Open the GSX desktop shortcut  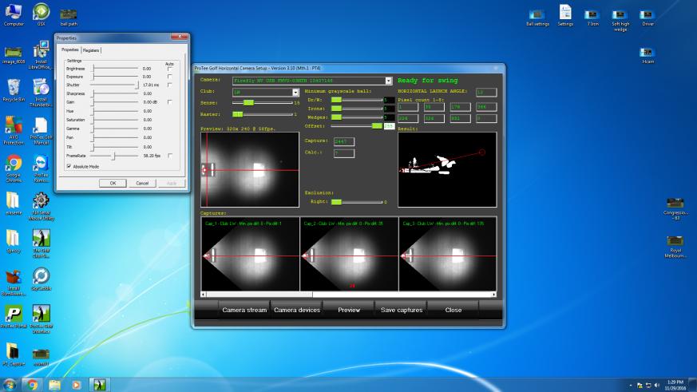click(41, 12)
